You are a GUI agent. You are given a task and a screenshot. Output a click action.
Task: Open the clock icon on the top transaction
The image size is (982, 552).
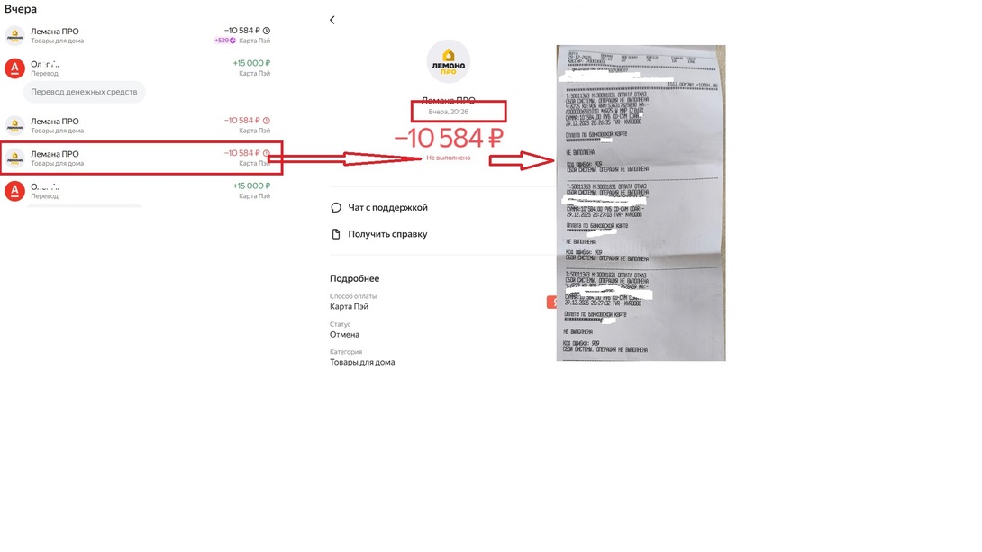(x=266, y=31)
